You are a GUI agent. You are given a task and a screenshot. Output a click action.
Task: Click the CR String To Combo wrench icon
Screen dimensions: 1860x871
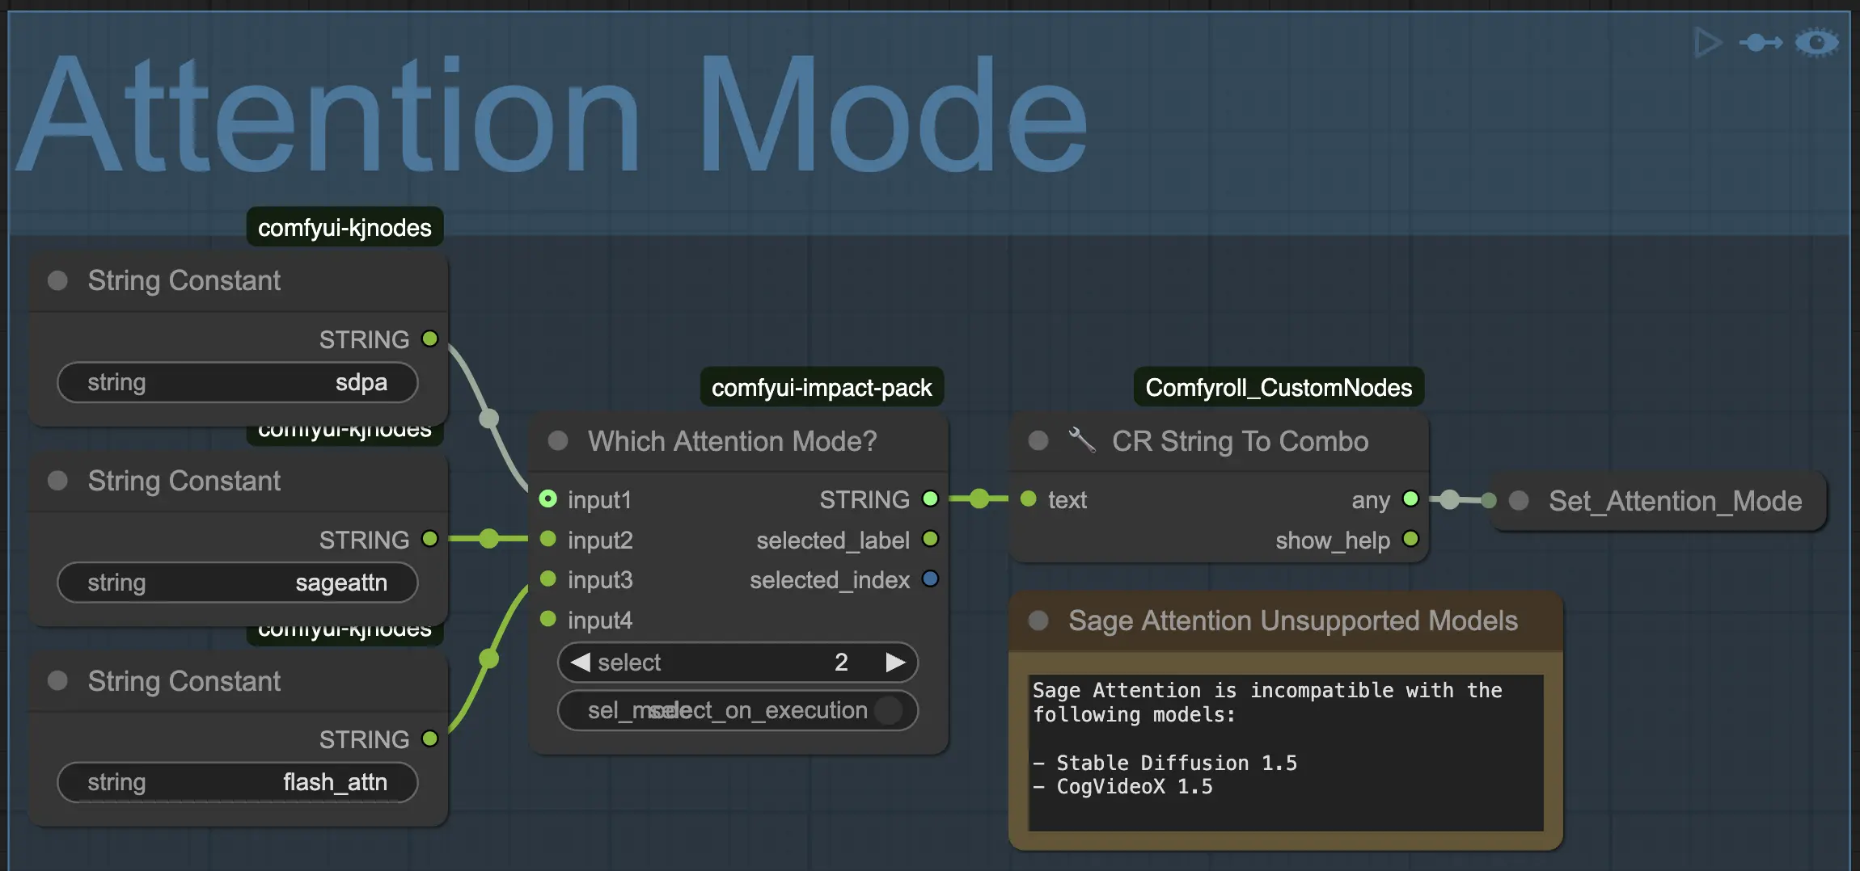point(1081,440)
